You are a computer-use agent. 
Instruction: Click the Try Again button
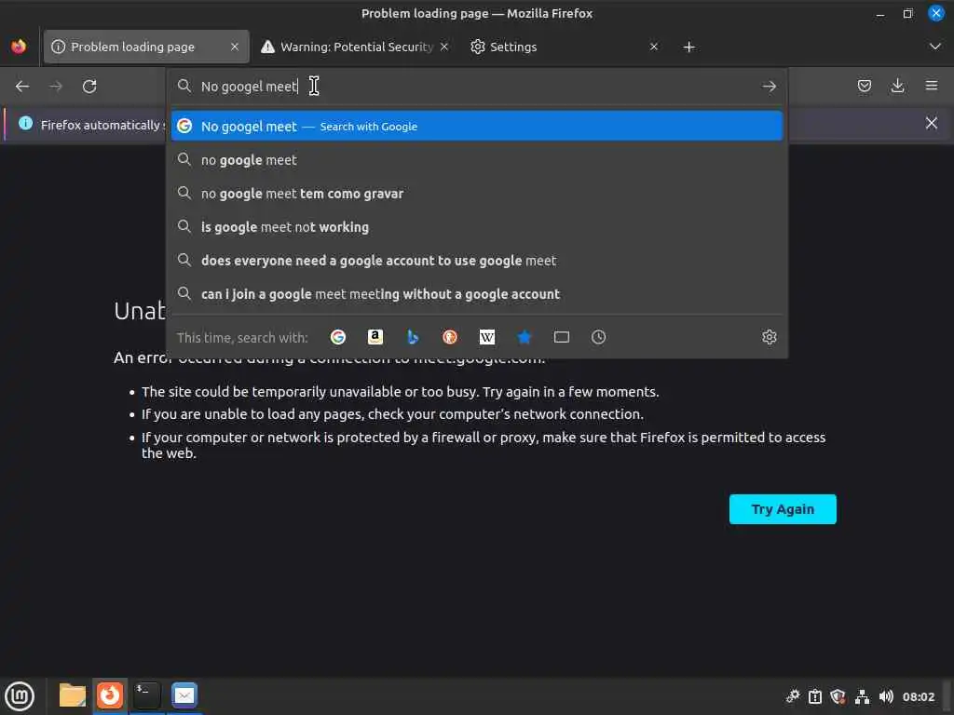point(783,509)
